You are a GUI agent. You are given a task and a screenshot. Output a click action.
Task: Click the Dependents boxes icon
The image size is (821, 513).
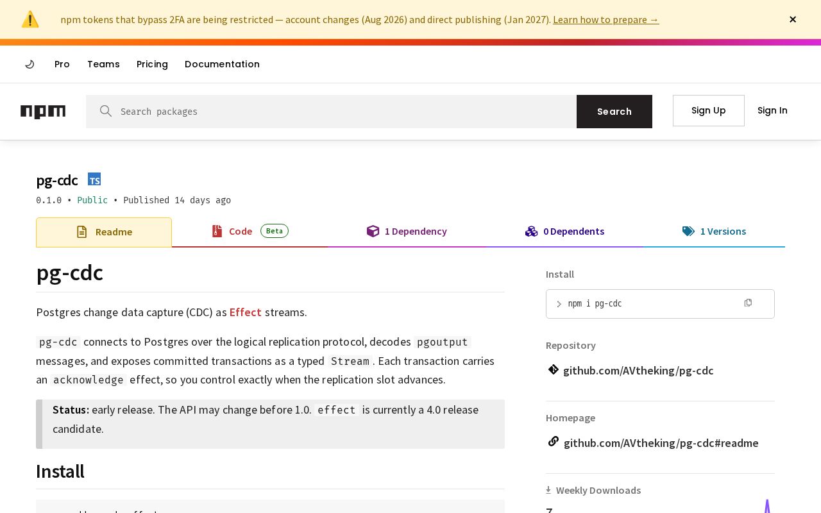coord(531,231)
